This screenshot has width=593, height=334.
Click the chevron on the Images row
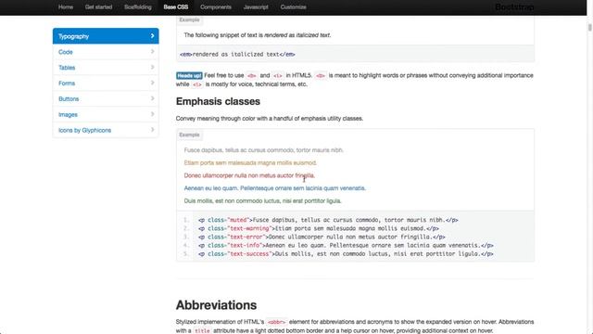(152, 114)
